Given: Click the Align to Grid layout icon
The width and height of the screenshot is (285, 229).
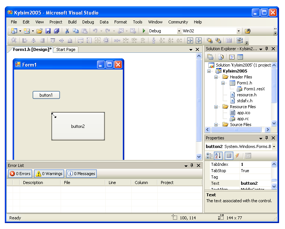Looking at the screenshot, I should (14, 41).
